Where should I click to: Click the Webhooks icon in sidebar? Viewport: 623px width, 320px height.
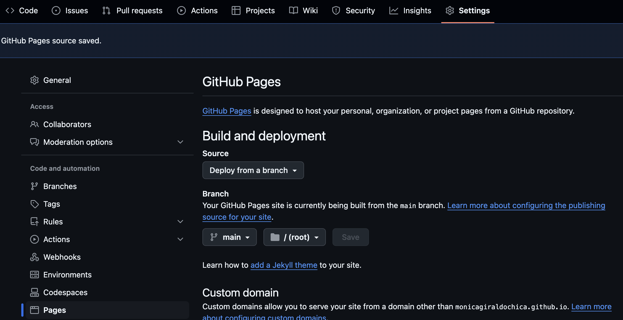[x=34, y=257]
